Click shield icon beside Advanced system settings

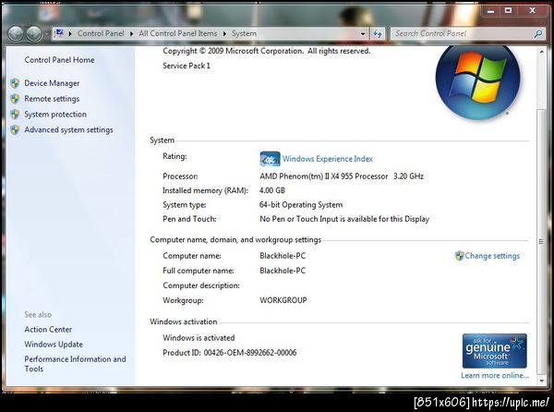(x=15, y=129)
